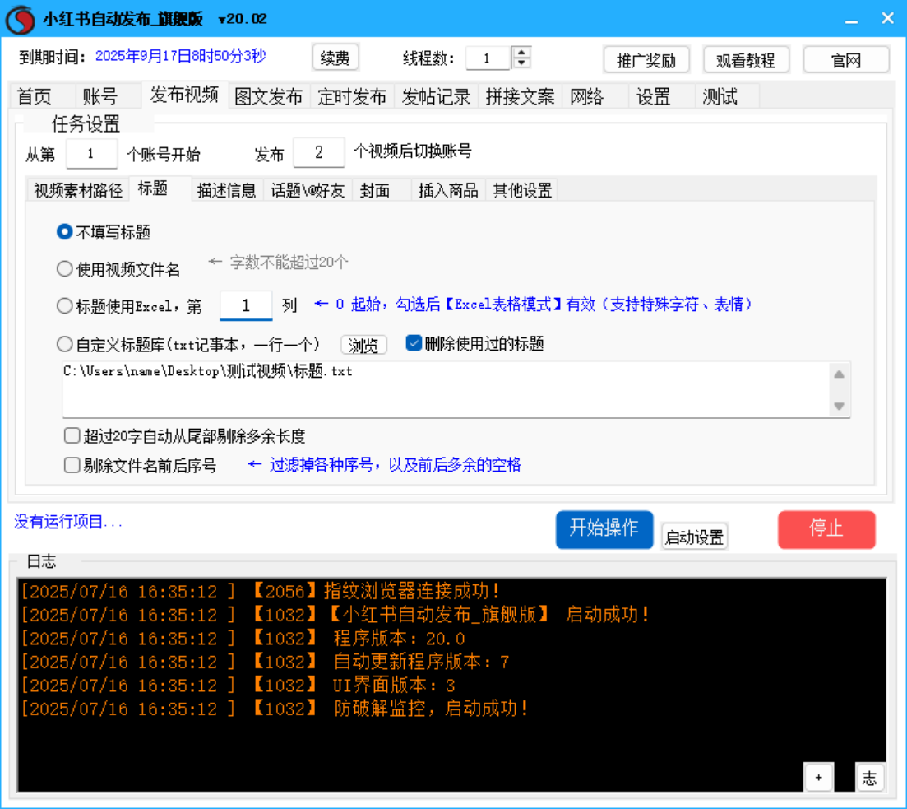Click the log line containing 【小红书自动发布_旗舰版】
The height and width of the screenshot is (809, 907).
click(335, 615)
